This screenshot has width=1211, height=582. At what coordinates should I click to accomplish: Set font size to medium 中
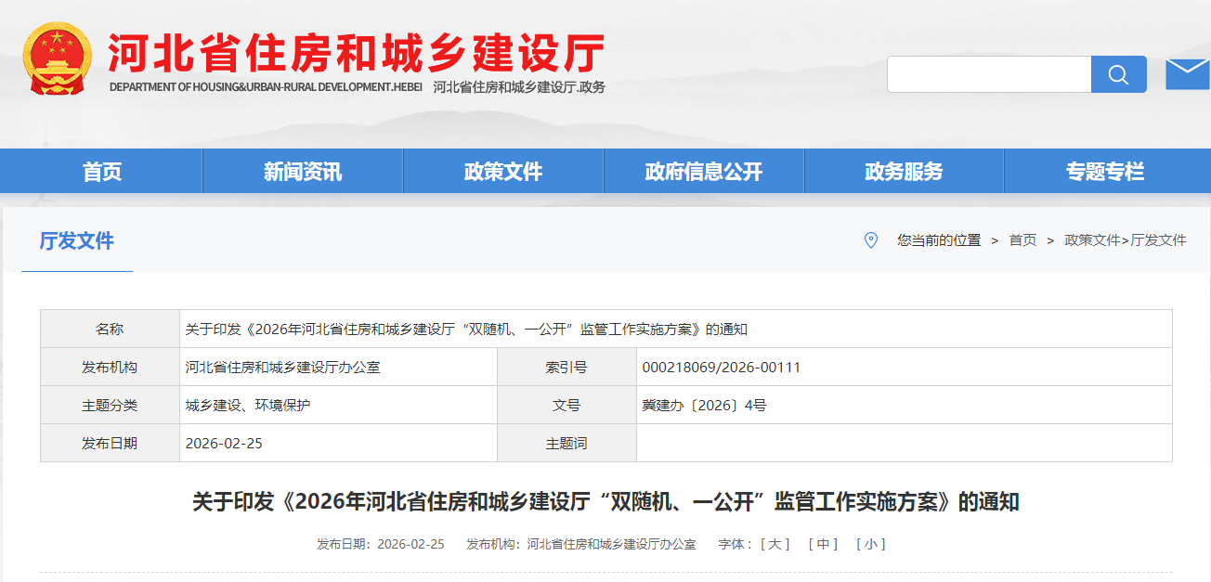tap(823, 544)
